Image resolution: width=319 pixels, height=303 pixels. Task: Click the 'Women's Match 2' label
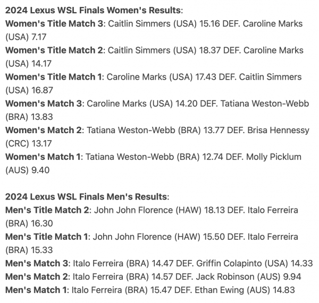[44, 130]
